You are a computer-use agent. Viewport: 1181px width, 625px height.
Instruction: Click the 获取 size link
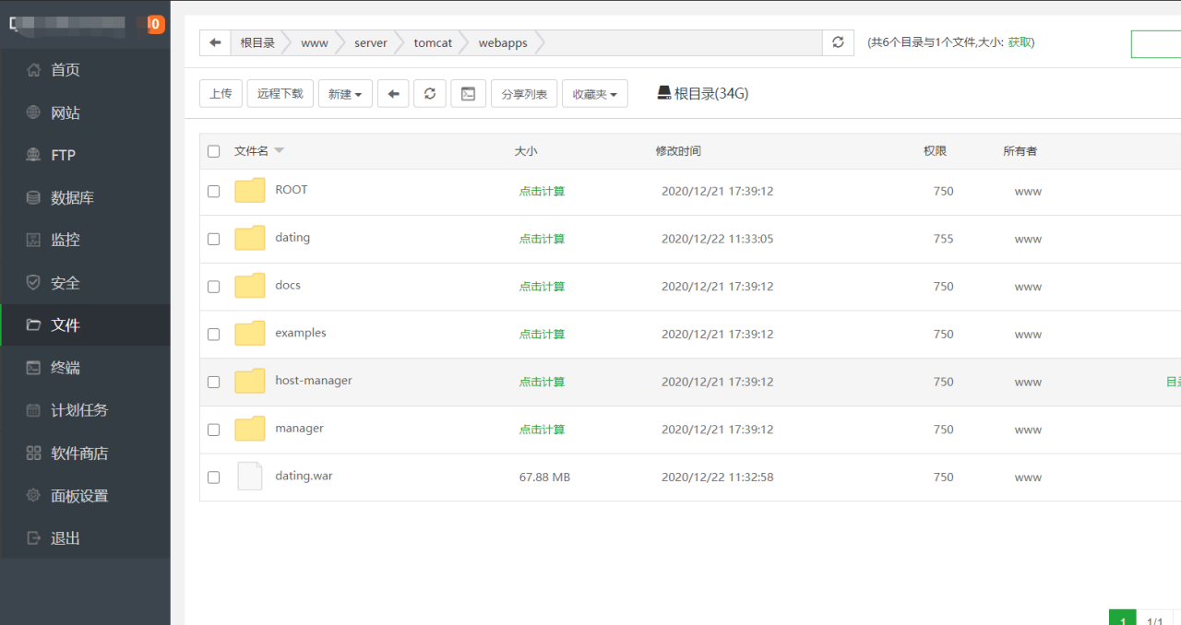pyautogui.click(x=1020, y=42)
